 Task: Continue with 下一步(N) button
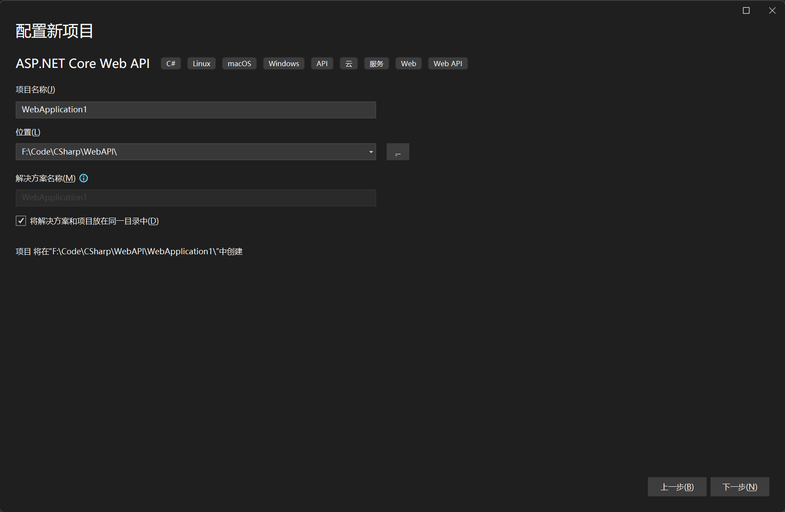tap(740, 487)
